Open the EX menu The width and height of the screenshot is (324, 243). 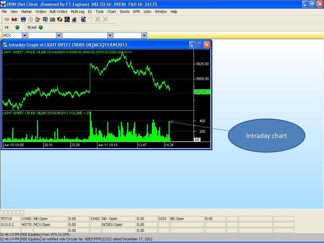pyautogui.click(x=90, y=12)
